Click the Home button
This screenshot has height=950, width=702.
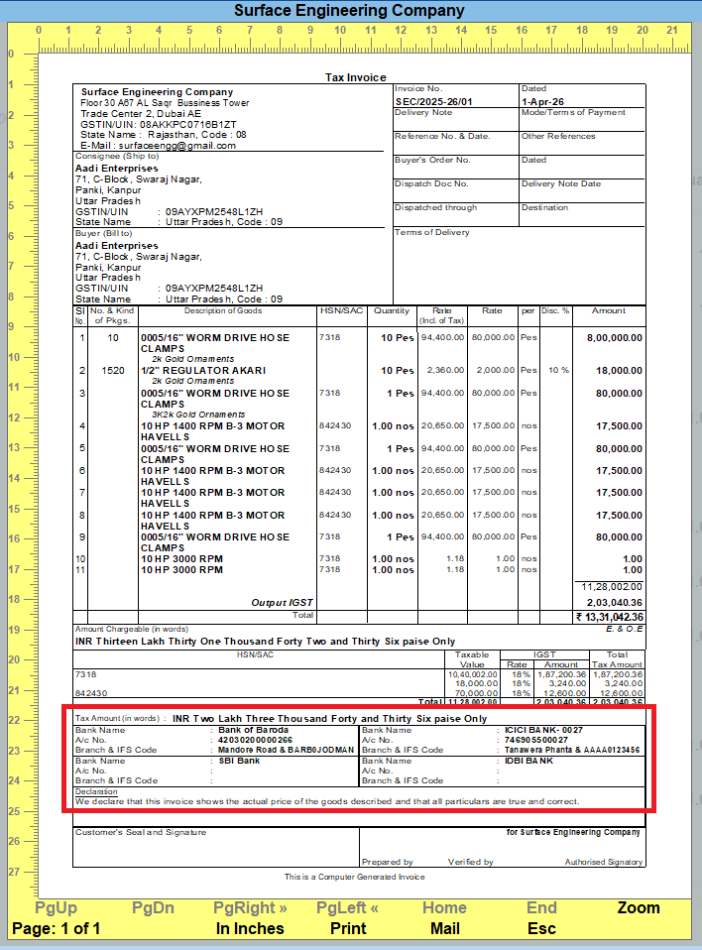coord(444,907)
